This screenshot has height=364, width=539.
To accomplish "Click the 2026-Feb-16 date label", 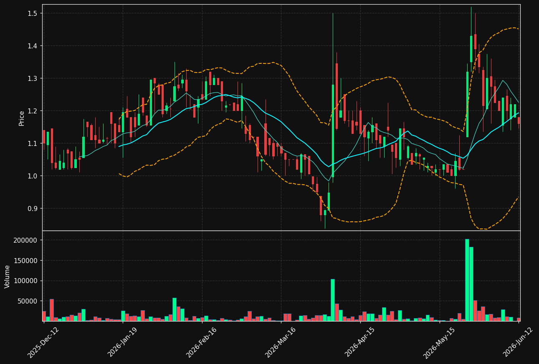I will tap(202, 342).
